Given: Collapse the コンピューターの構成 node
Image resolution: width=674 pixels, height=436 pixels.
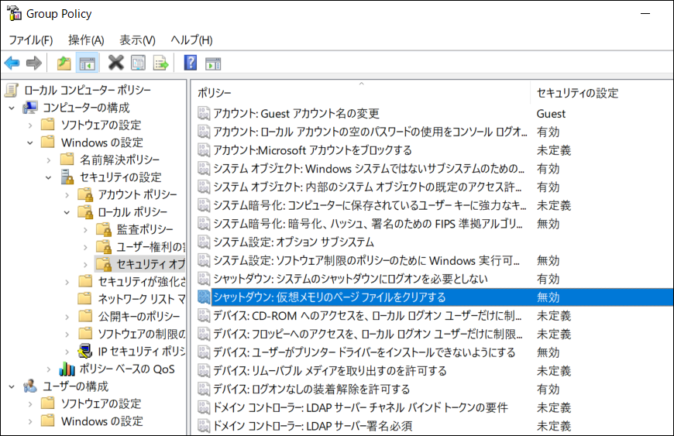Looking at the screenshot, I should point(12,108).
